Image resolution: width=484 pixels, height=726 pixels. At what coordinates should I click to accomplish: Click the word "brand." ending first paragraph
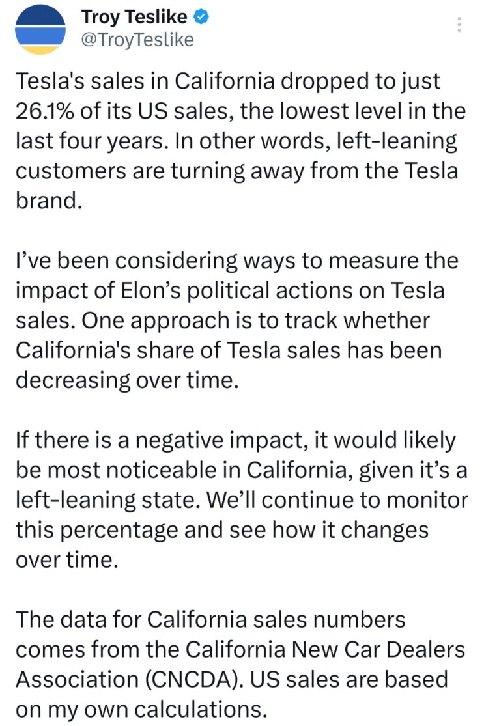pos(48,201)
